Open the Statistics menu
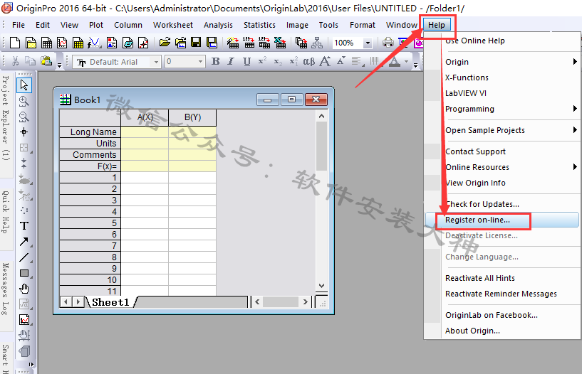This screenshot has height=374, width=582. pos(259,25)
